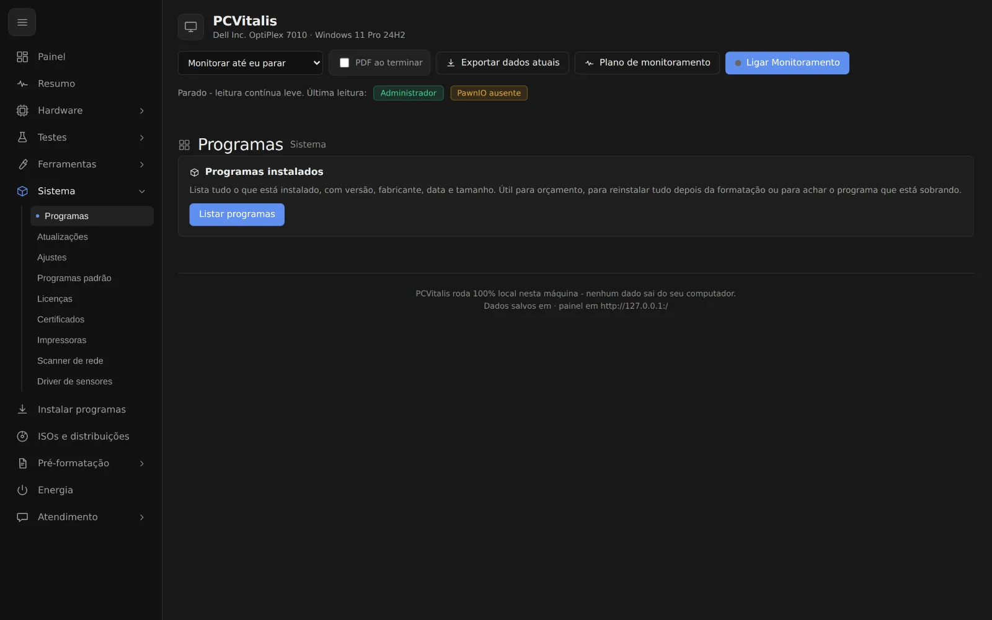Toggle the hamburger sidebar menu button
Screen dimensions: 992x620
pyautogui.click(x=22, y=22)
